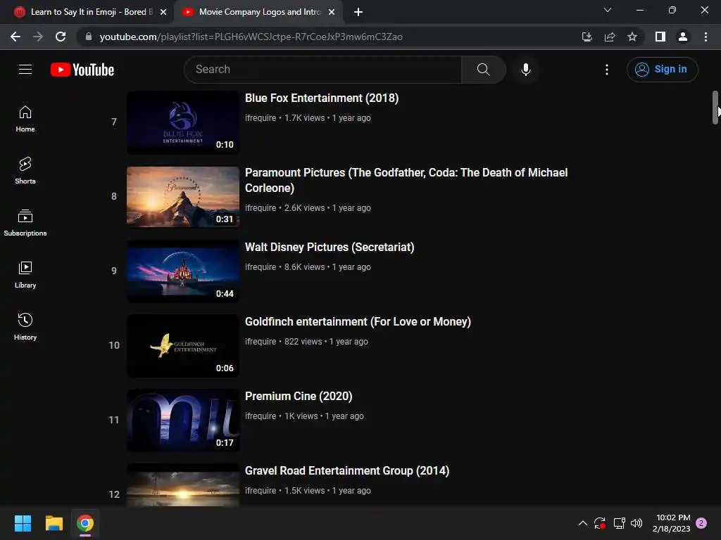Open File Explorer from taskbar
The width and height of the screenshot is (721, 540).
(x=54, y=523)
